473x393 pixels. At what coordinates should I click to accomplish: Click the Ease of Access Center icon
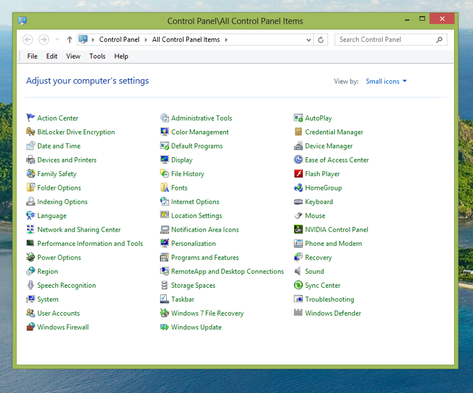(298, 160)
